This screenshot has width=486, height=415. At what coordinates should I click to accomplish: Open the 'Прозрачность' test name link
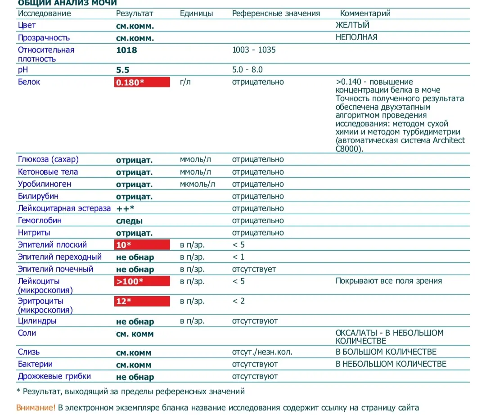tap(44, 38)
